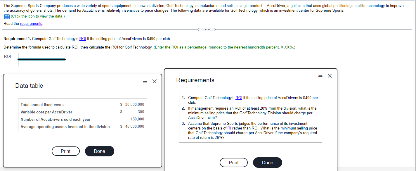The height and width of the screenshot is (171, 416).
Task: Select 'Number of AccuDrivers sold each year' label
Action: pyautogui.click(x=56, y=119)
